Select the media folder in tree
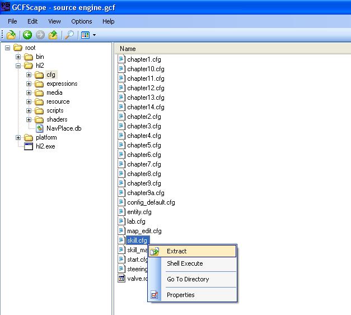The height and width of the screenshot is (315, 351). point(54,92)
